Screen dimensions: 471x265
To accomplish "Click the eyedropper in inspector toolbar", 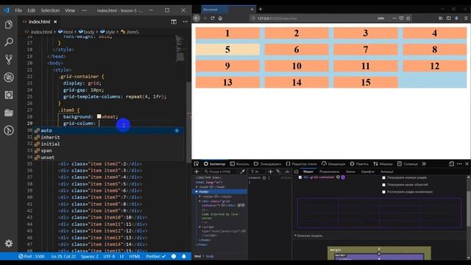I will 242,172.
